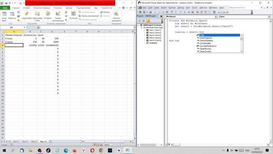Viewport: 273px width, 154px height.
Task: Click the Save icon in VBA toolbar
Action: (150, 12)
